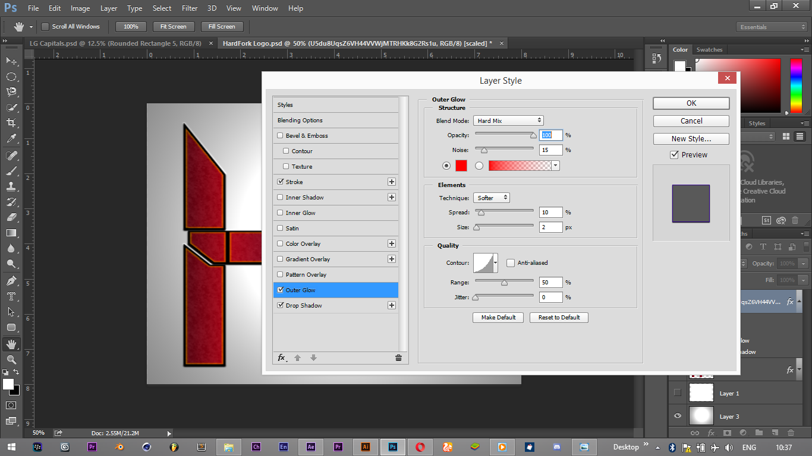Open the Contour picker arrow
Screen dimensions: 812x456
(x=496, y=263)
